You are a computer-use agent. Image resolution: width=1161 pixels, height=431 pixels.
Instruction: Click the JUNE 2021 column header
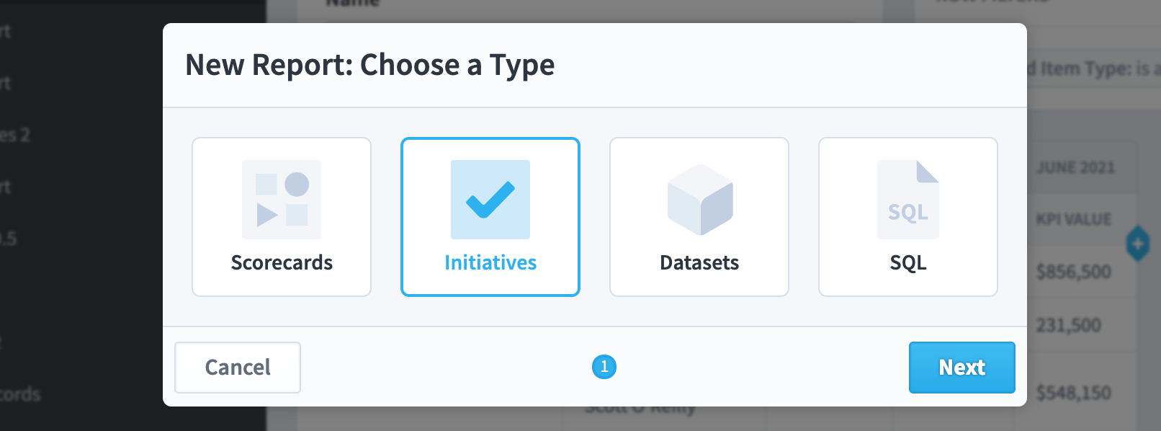pyautogui.click(x=1075, y=168)
